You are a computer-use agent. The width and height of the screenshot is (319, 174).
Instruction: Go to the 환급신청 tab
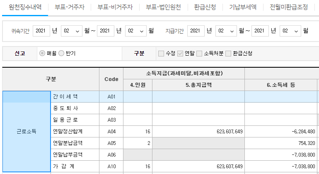205,7
